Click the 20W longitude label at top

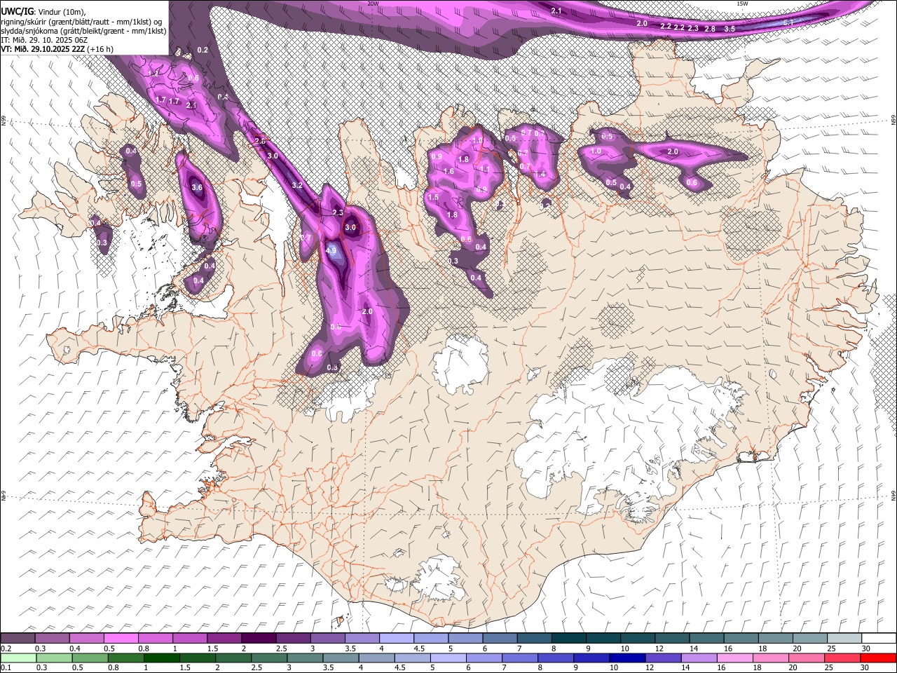point(373,4)
